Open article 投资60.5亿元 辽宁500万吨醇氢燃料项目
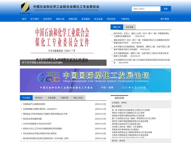 (x=42, y=128)
